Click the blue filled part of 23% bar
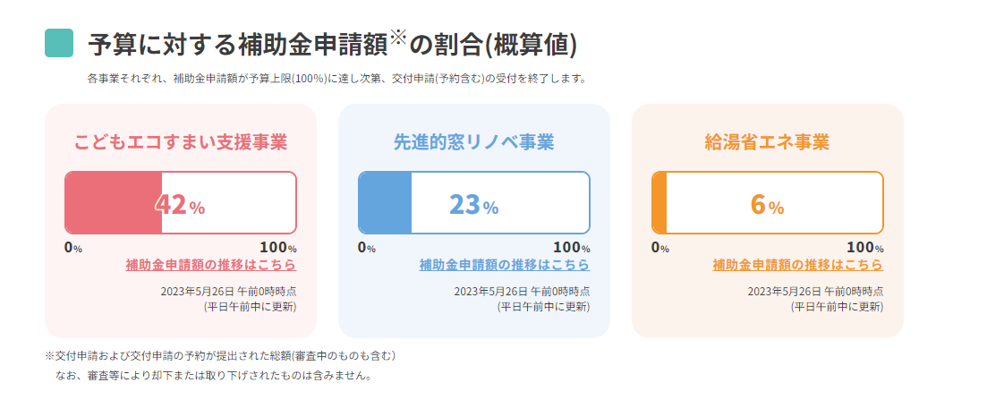 [x=386, y=203]
